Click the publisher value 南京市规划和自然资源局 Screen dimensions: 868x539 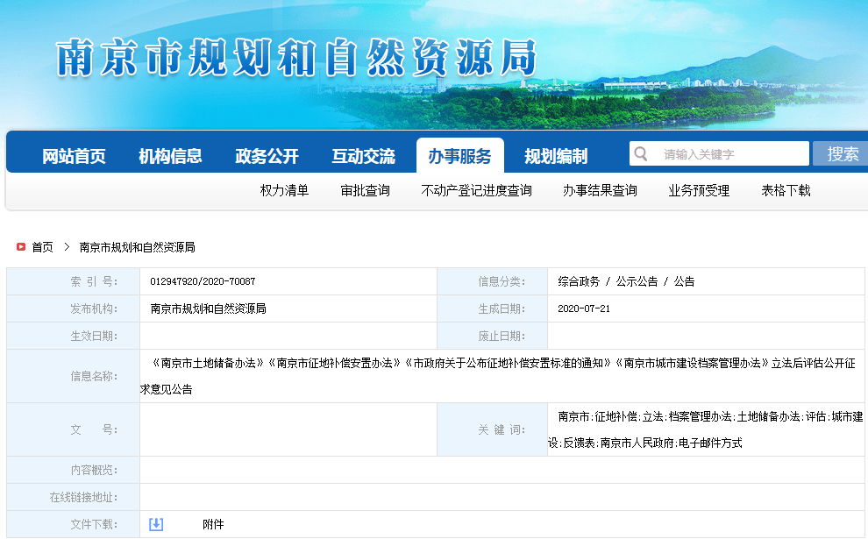coord(208,309)
